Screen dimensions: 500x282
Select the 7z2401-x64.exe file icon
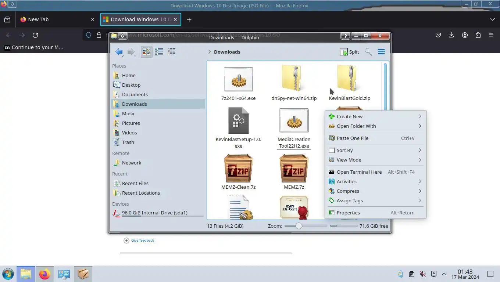point(238,79)
